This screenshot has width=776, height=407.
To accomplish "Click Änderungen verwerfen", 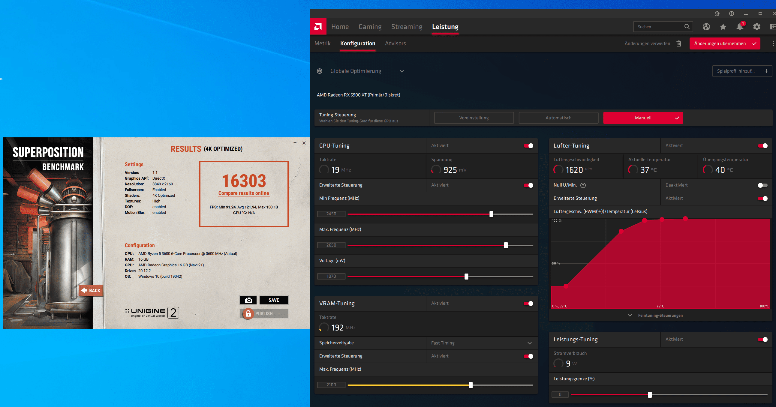I will pos(647,44).
